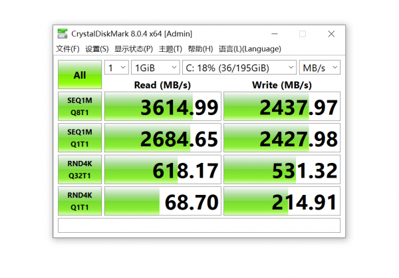Click the empty comment field at bottom
The height and width of the screenshot is (278, 399).
[x=199, y=225]
